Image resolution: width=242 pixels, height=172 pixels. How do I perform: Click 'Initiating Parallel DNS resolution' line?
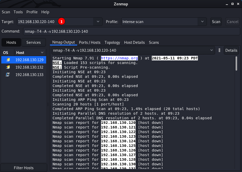click(116, 113)
